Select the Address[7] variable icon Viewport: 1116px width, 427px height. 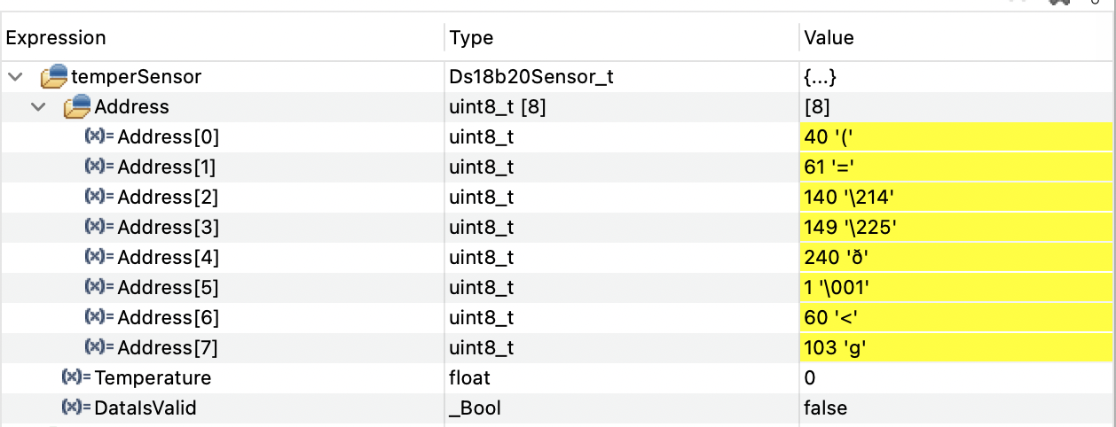point(99,347)
